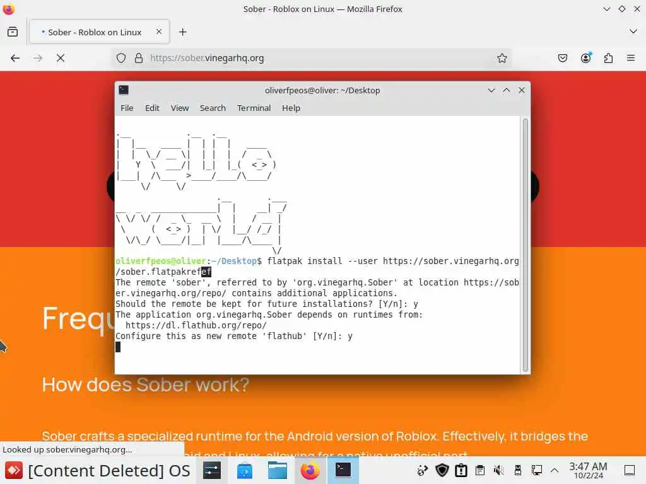
Task: Open network connections tray icon
Action: (x=536, y=470)
